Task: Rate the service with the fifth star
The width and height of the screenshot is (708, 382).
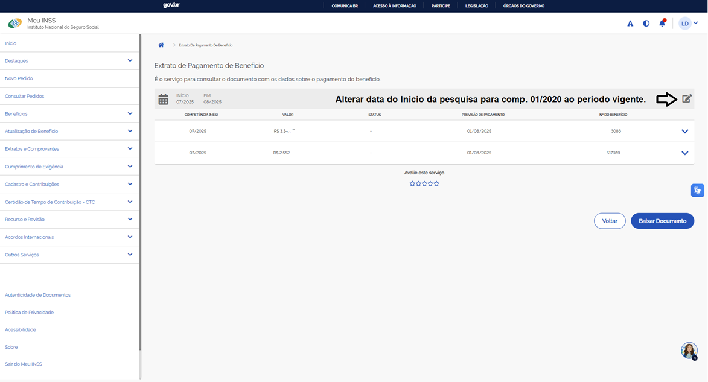Action: 436,184
